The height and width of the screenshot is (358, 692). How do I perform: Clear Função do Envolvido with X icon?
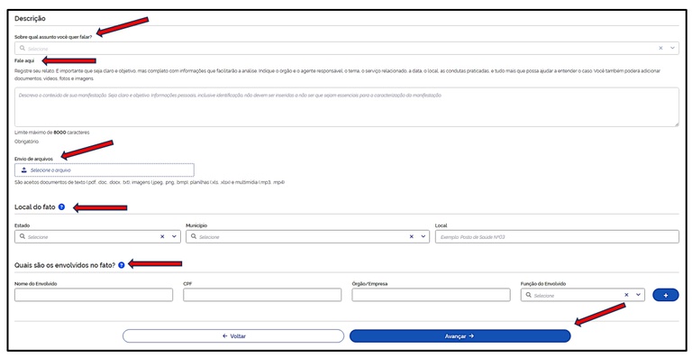coord(626,295)
